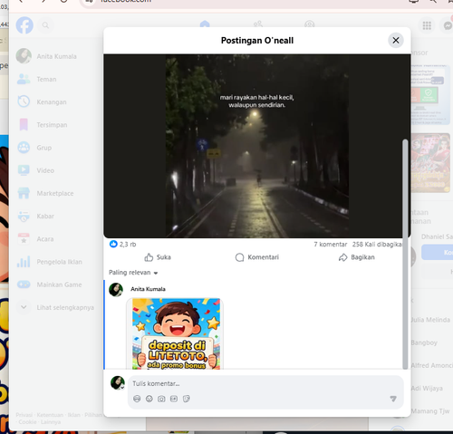Open the LITETOTO comment image
The image size is (453, 434).
[x=175, y=333]
